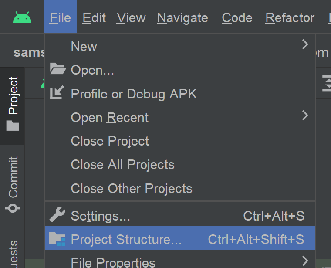
Task: Expand the Open Recent submenu arrow
Action: tap(305, 115)
